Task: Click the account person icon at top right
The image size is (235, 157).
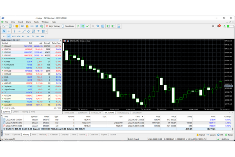Action: [x=224, y=26]
